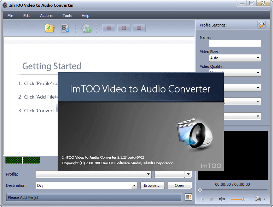
Task: Click the edit Profile Settings pencil icon
Action: [262, 25]
